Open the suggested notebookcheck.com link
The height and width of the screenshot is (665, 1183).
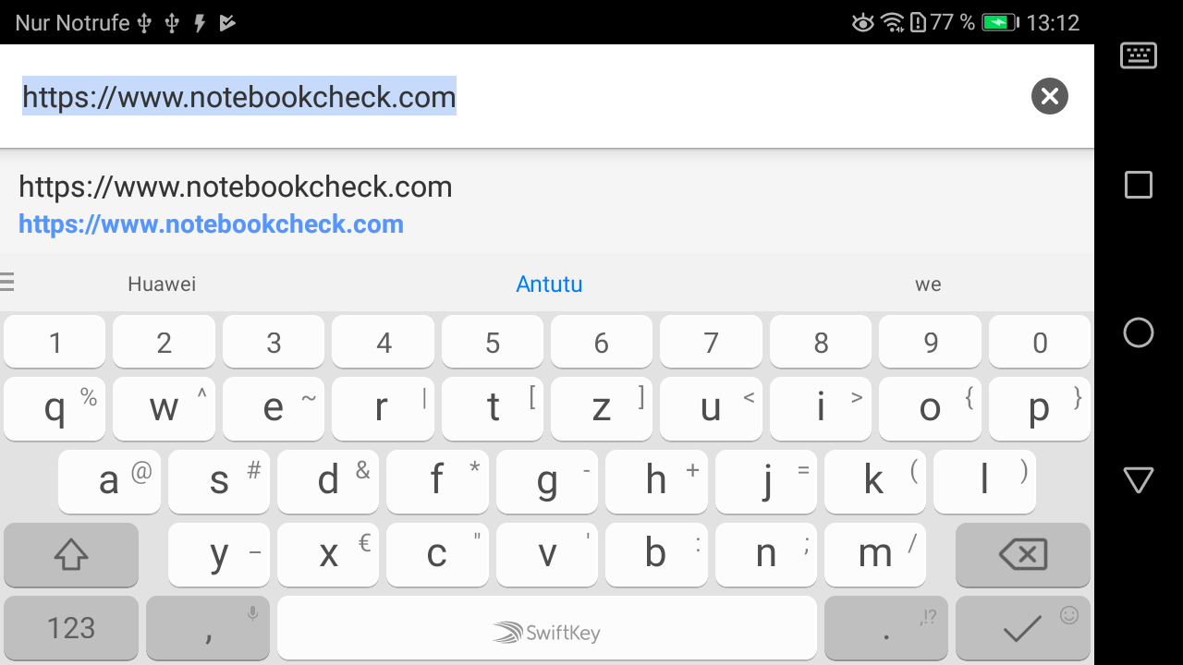coord(236,205)
